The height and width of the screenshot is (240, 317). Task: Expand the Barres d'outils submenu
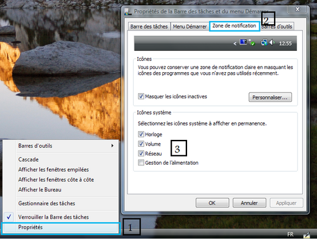click(x=60, y=146)
